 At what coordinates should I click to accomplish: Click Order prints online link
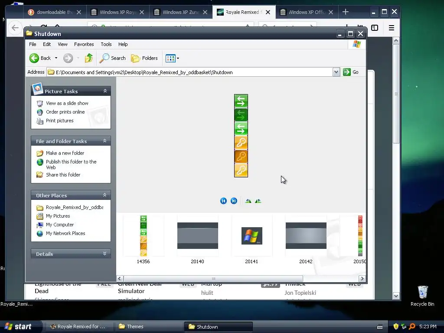tap(65, 112)
